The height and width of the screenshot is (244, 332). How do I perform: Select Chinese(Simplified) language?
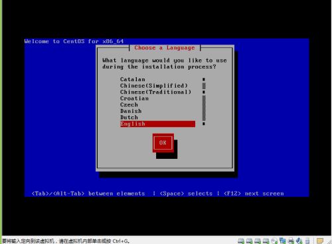click(x=157, y=86)
